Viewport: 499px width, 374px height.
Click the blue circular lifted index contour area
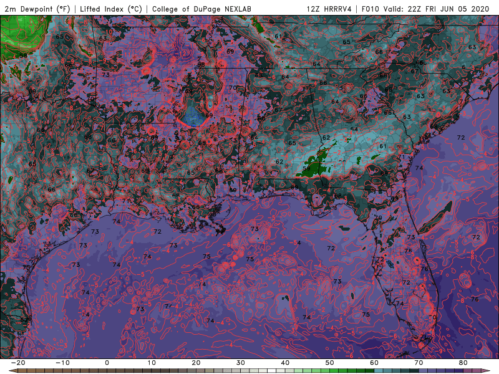pos(193,117)
